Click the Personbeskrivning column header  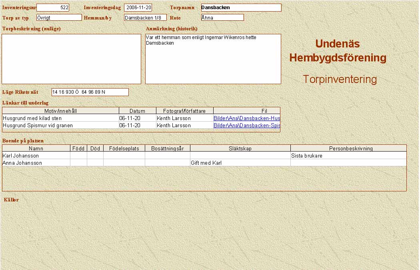tap(348, 148)
